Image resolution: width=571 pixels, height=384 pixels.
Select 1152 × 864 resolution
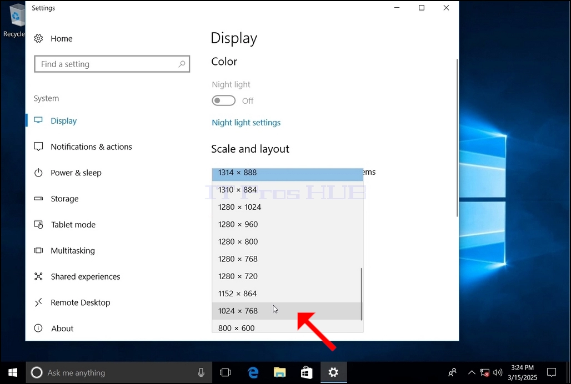point(287,294)
